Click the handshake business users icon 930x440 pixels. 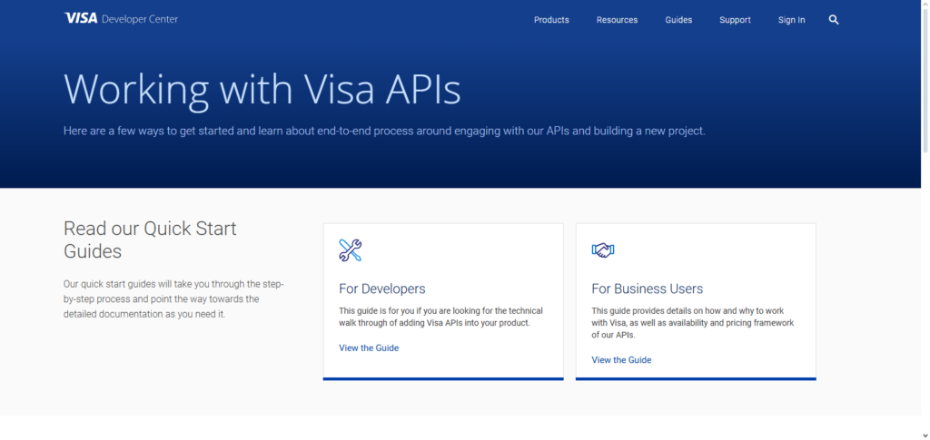[x=603, y=249]
